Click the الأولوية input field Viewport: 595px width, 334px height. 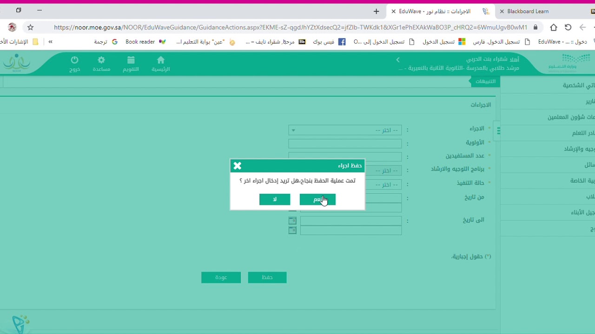[x=345, y=143]
